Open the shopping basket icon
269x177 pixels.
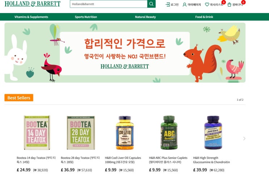pos(230,5)
